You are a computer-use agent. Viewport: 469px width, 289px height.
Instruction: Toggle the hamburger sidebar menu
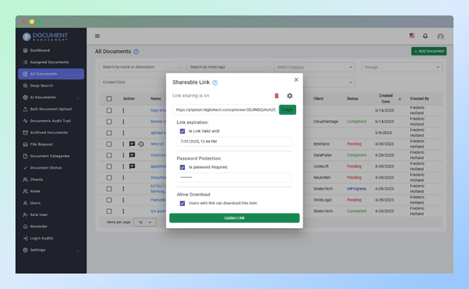click(x=97, y=37)
